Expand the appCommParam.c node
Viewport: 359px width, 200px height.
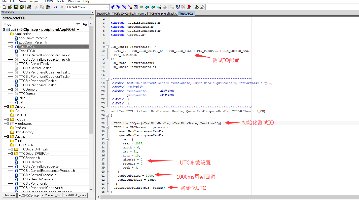pyautogui.click(x=12, y=38)
